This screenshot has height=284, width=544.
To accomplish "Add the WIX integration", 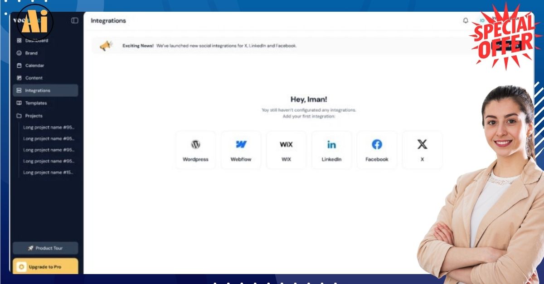I will [x=286, y=150].
